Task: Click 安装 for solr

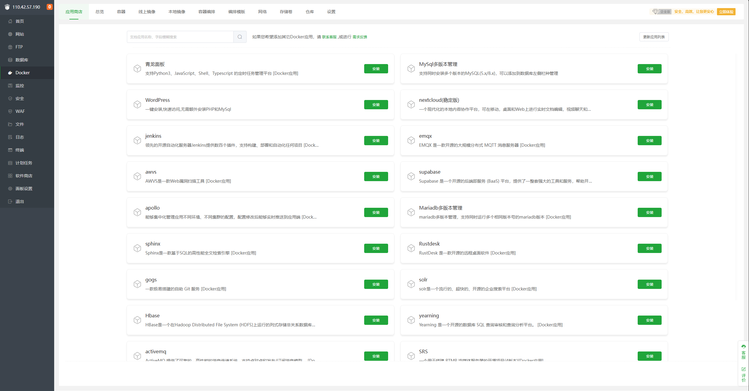Action: pyautogui.click(x=650, y=284)
